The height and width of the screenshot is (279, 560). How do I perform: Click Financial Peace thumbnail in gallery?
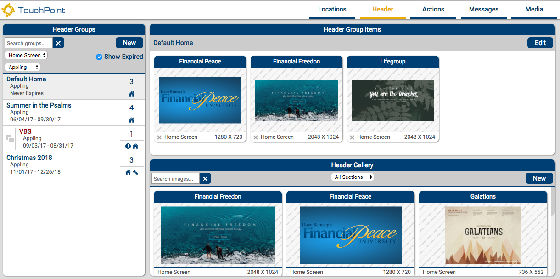click(351, 235)
